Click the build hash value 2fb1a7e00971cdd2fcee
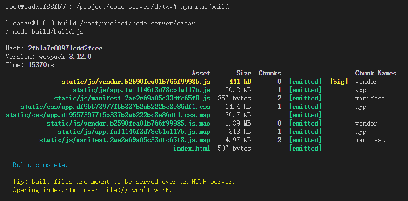 (65, 48)
